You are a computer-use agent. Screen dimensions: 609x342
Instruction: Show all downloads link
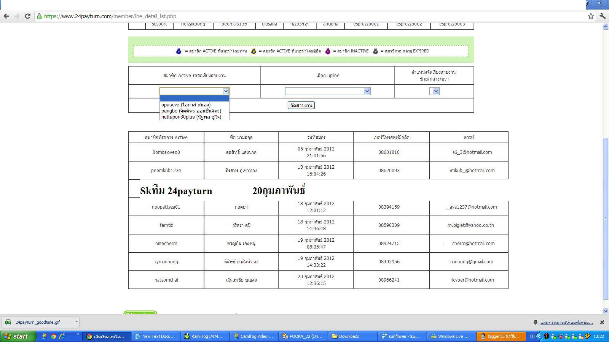pyautogui.click(x=566, y=322)
